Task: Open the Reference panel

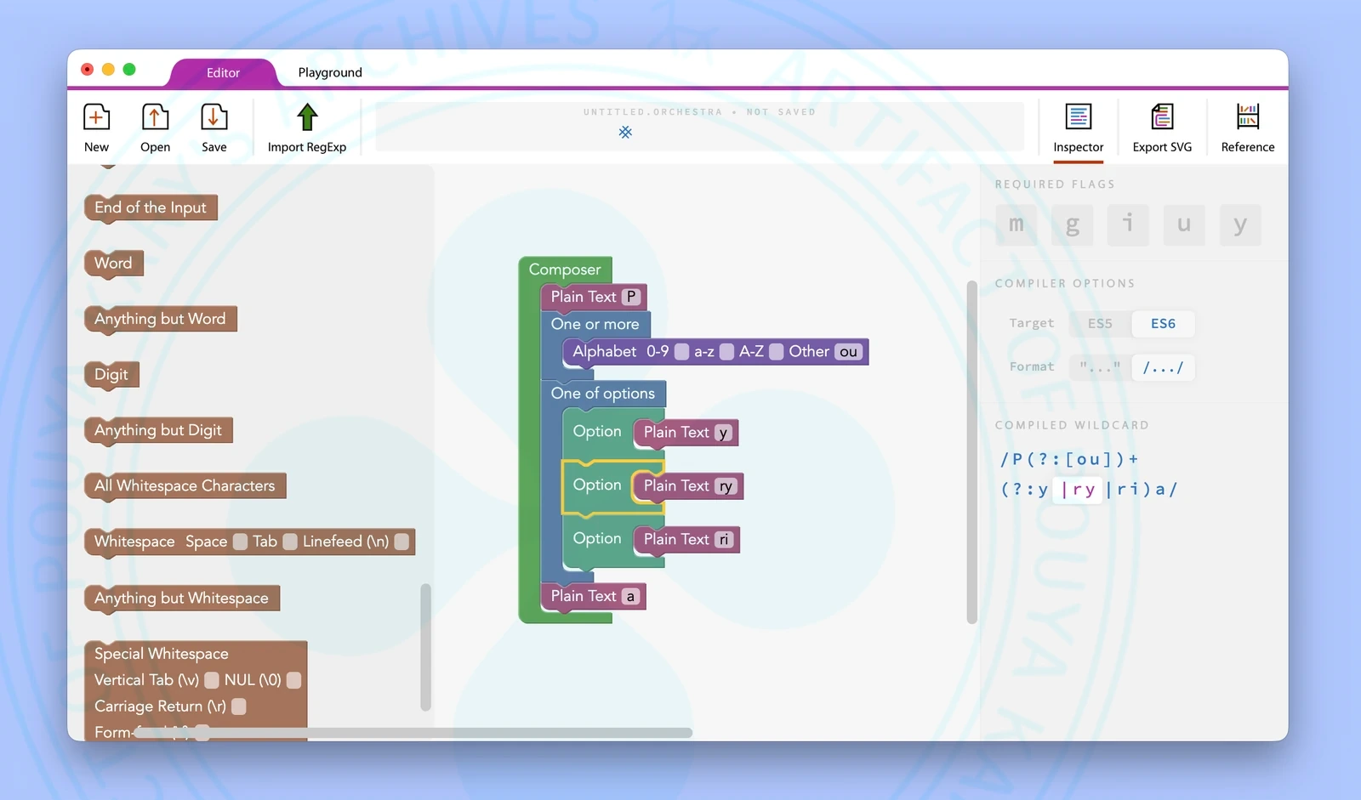Action: click(x=1248, y=128)
